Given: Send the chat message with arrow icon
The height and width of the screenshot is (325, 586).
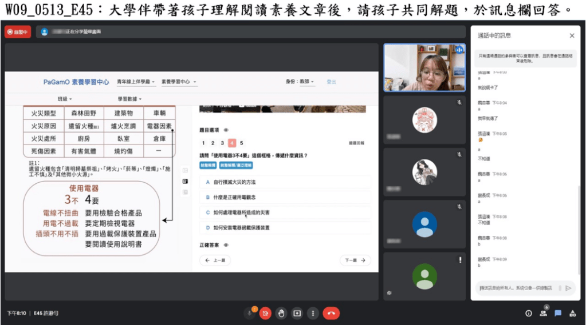Looking at the screenshot, I should [568, 288].
